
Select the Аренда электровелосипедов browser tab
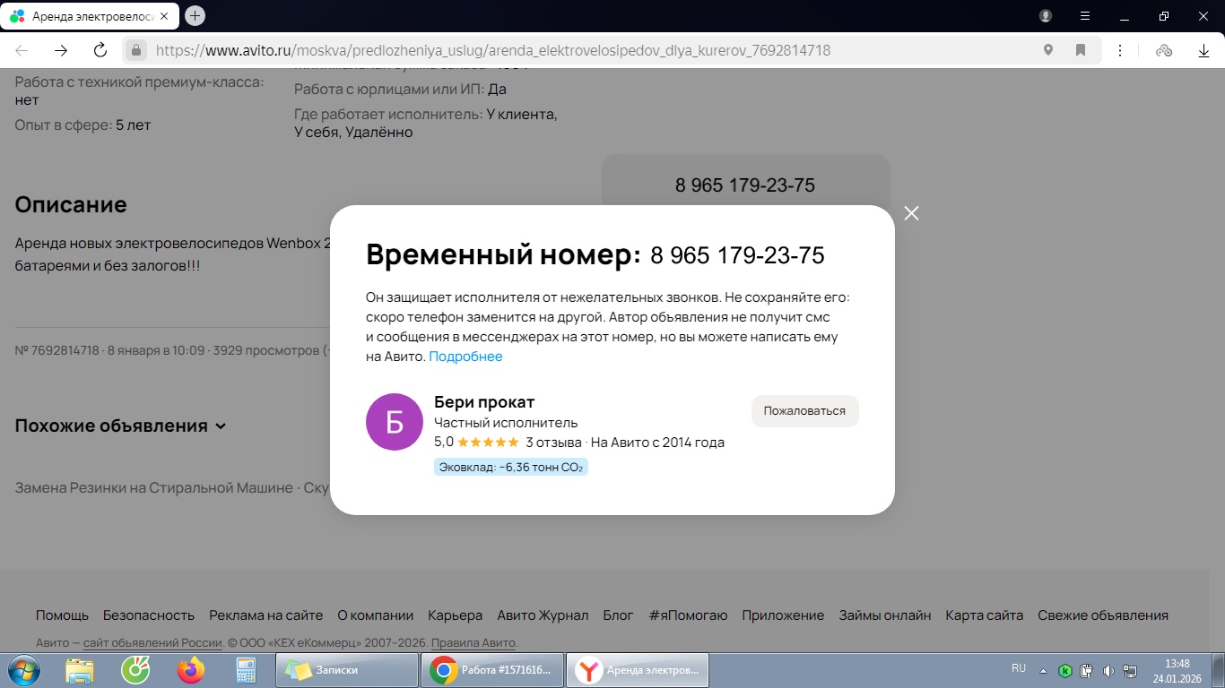[89, 16]
